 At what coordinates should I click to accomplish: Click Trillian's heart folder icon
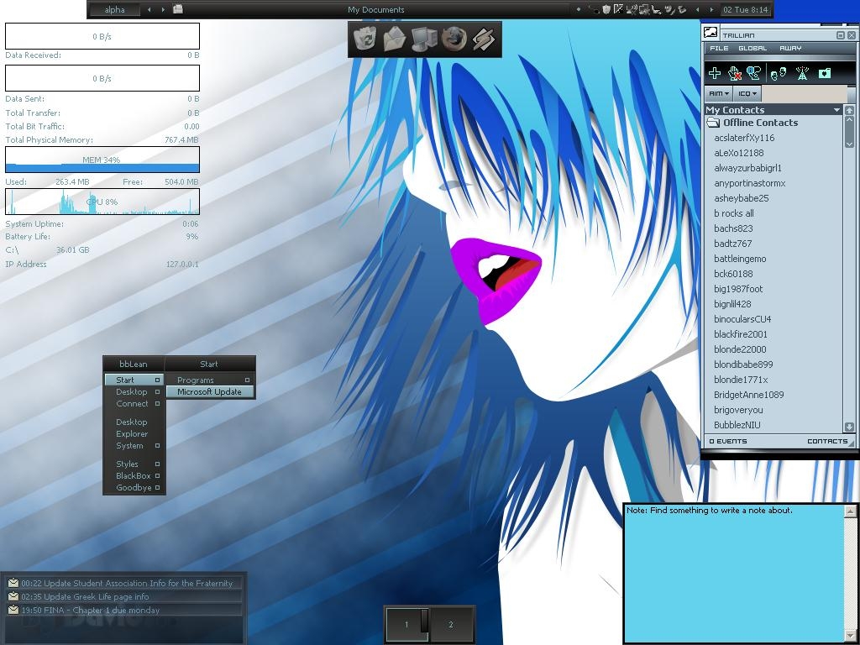(x=825, y=73)
